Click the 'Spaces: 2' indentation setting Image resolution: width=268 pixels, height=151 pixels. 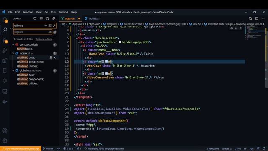tap(227, 148)
